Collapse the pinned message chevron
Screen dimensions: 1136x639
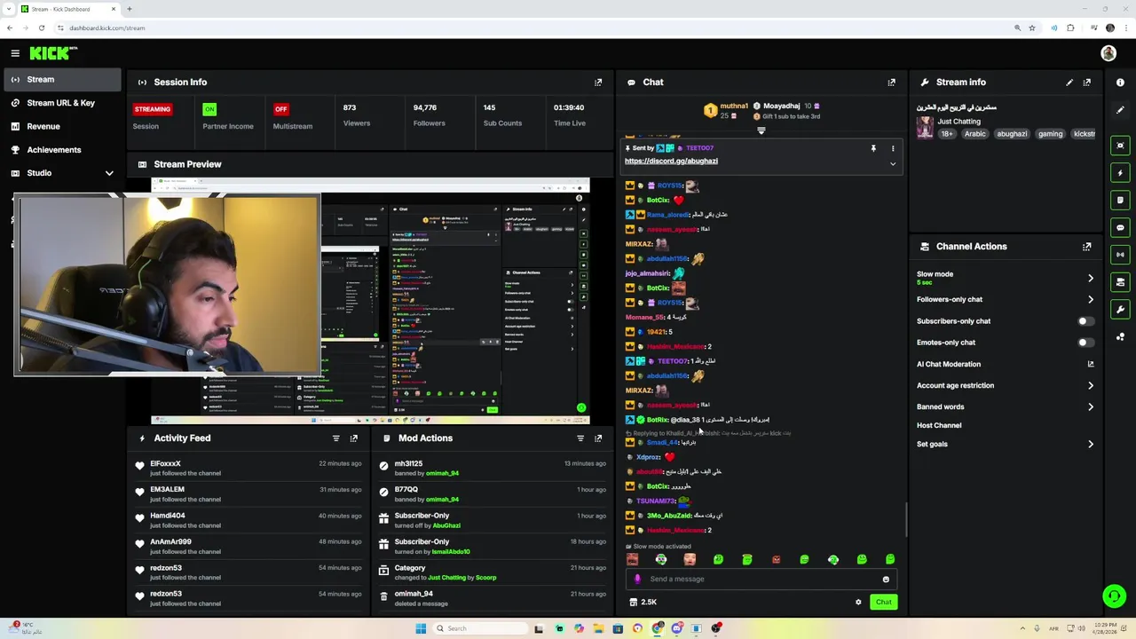(x=893, y=164)
